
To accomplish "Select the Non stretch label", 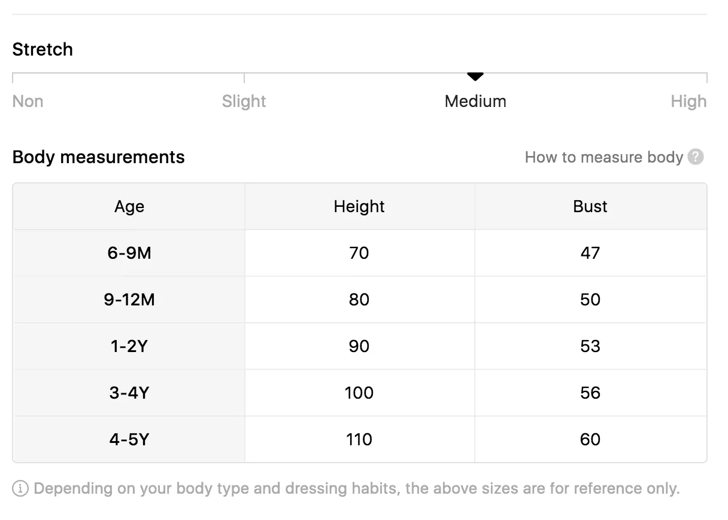I will [x=28, y=101].
